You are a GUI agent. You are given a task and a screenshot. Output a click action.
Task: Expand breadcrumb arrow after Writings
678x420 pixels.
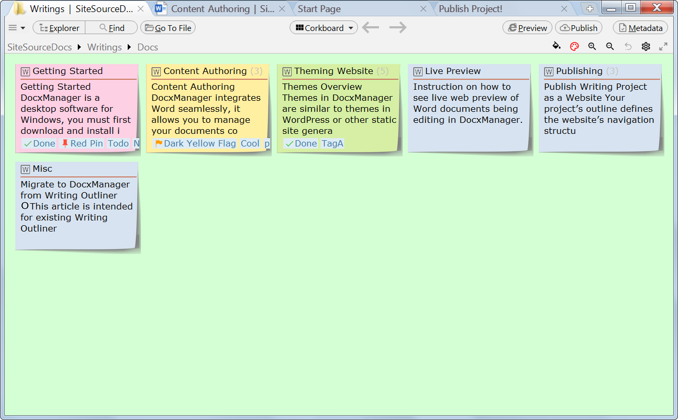point(129,47)
